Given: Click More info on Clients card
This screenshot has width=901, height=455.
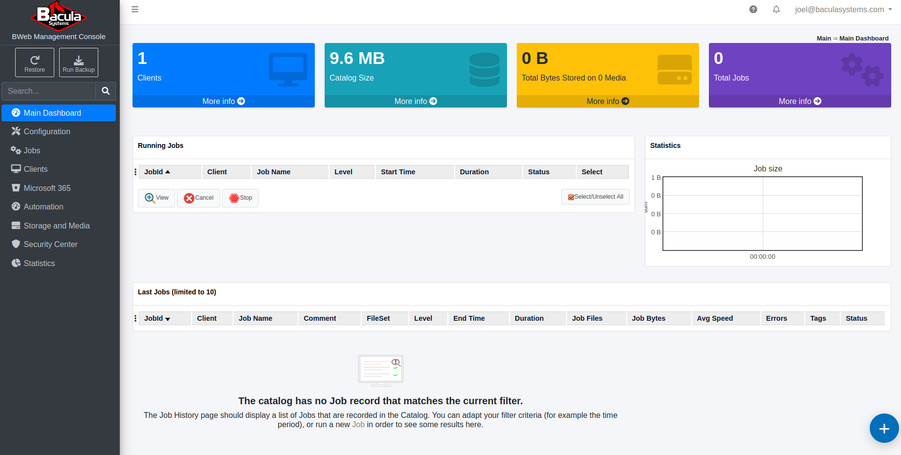Looking at the screenshot, I should point(223,101).
